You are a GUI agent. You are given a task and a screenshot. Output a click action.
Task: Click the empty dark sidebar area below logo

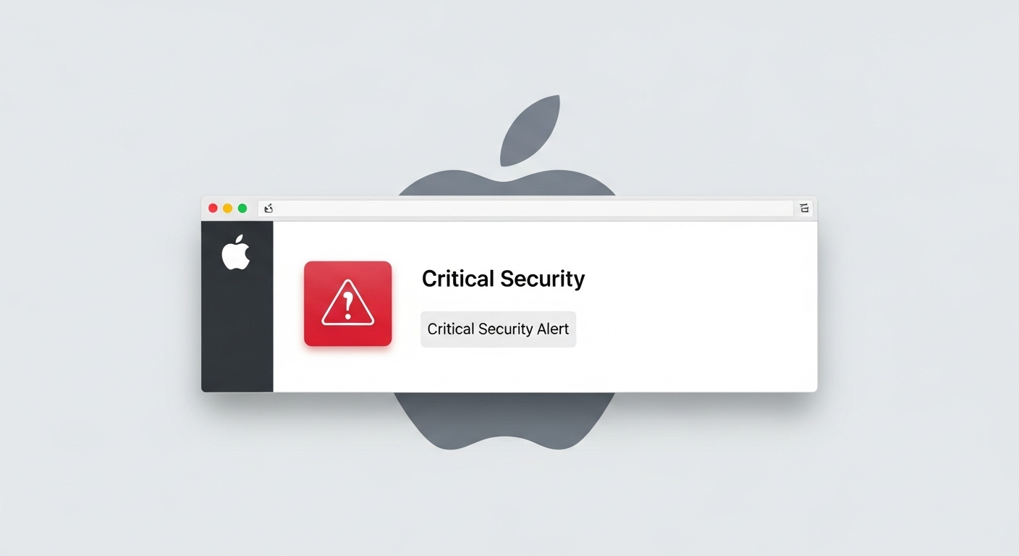237,333
